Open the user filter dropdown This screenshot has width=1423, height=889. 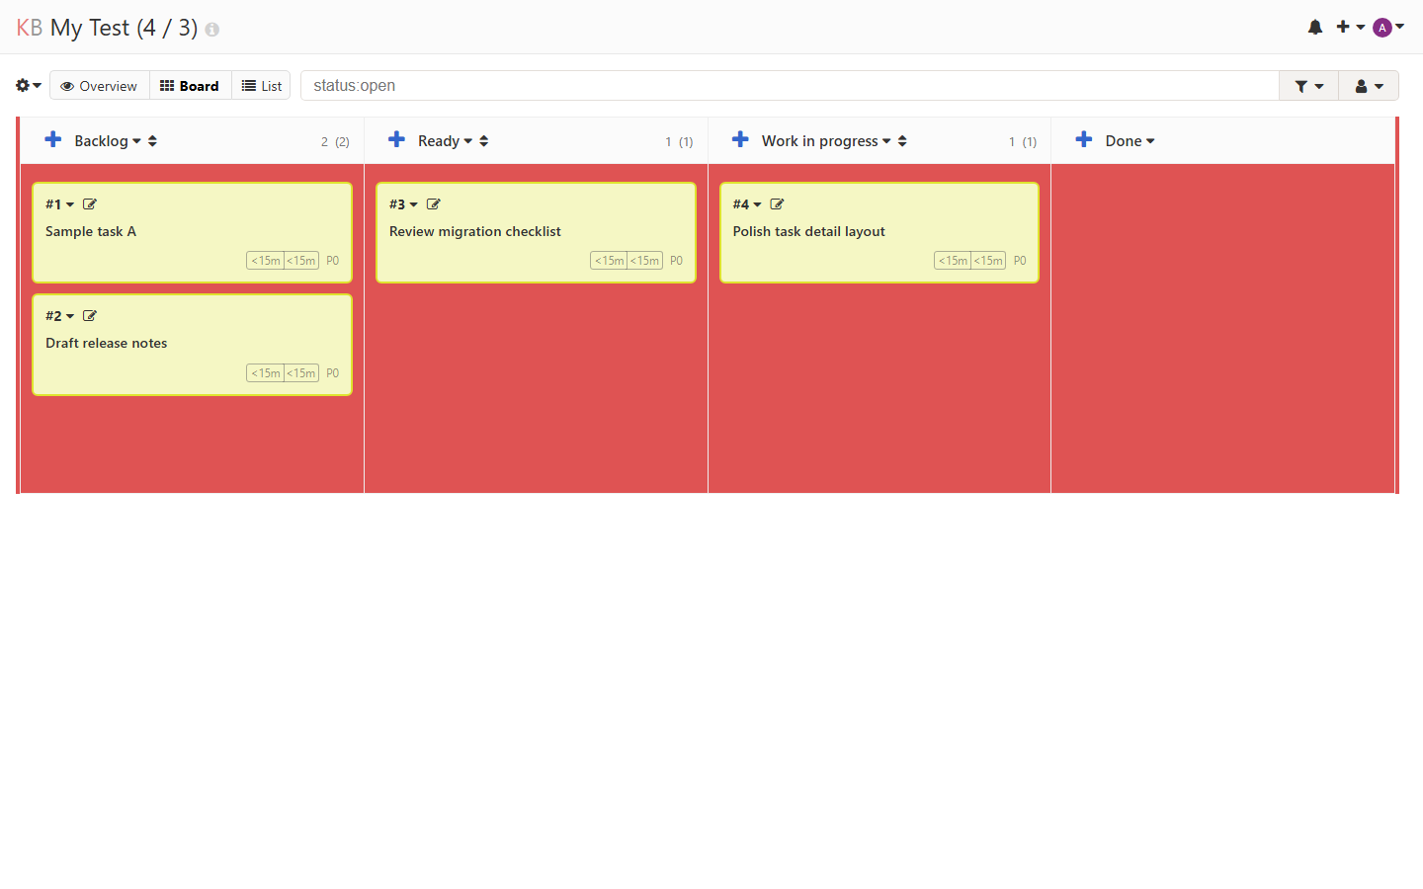click(x=1369, y=86)
